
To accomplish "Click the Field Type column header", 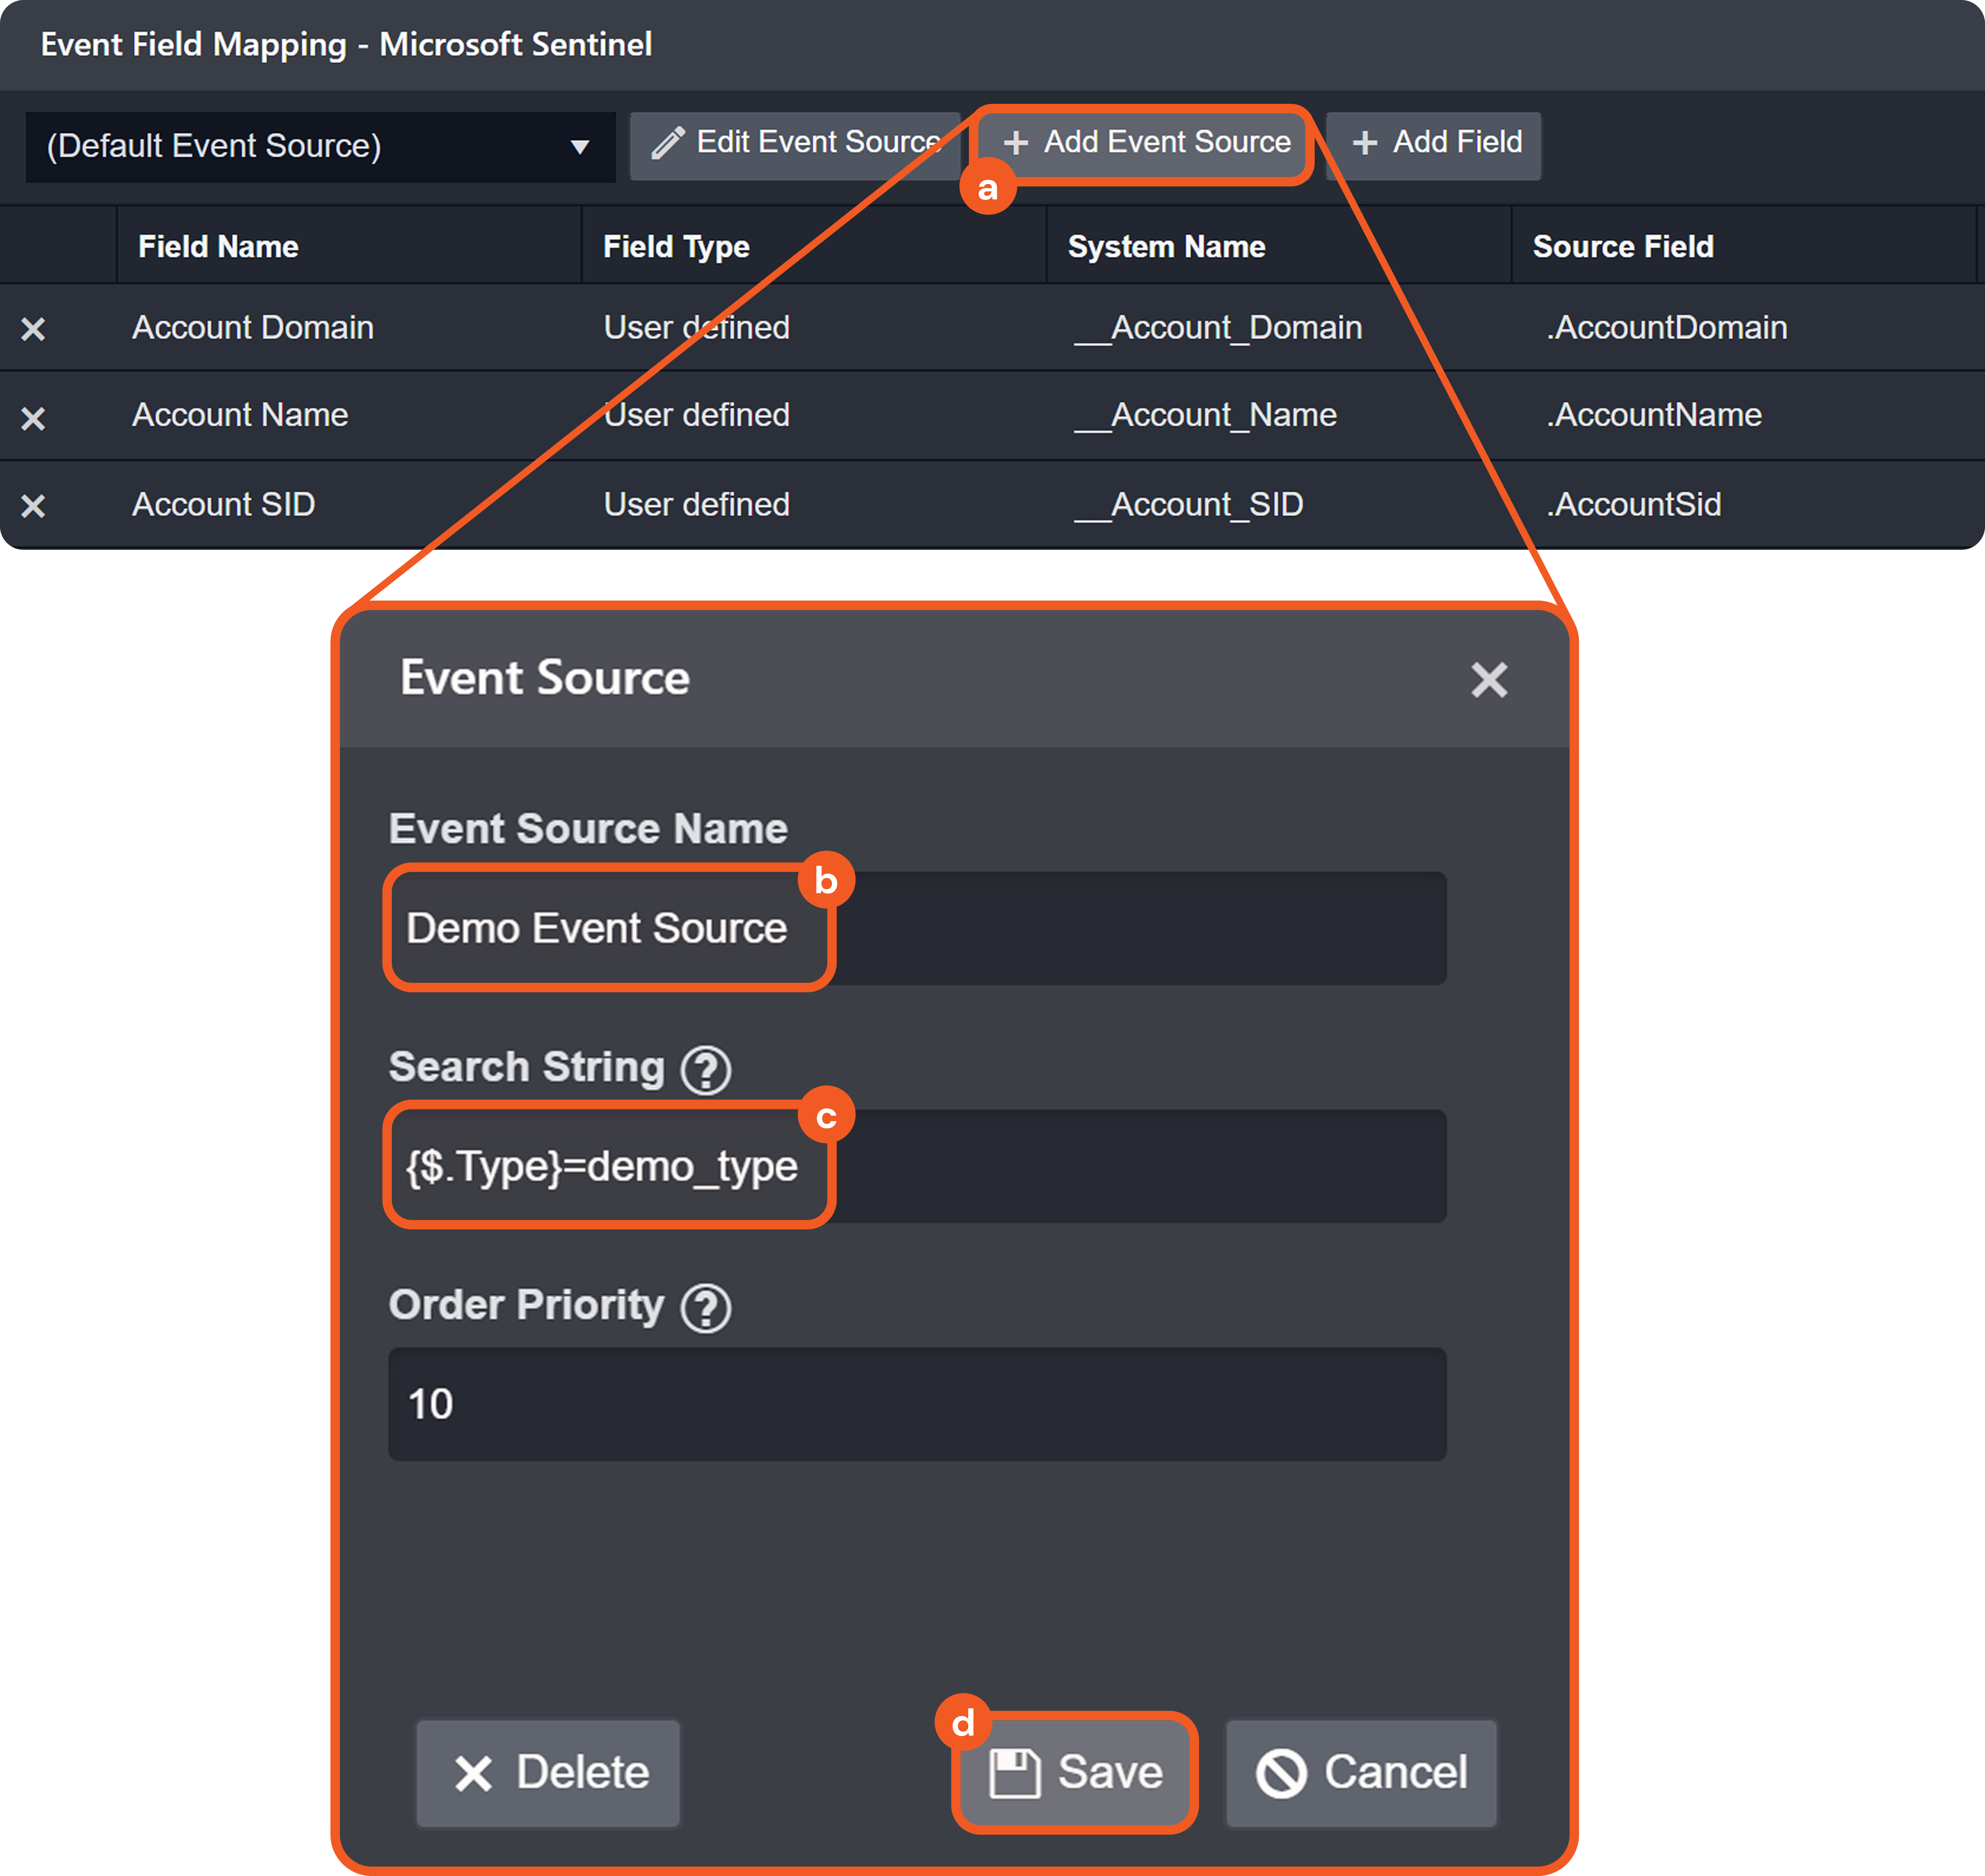I will pos(676,247).
